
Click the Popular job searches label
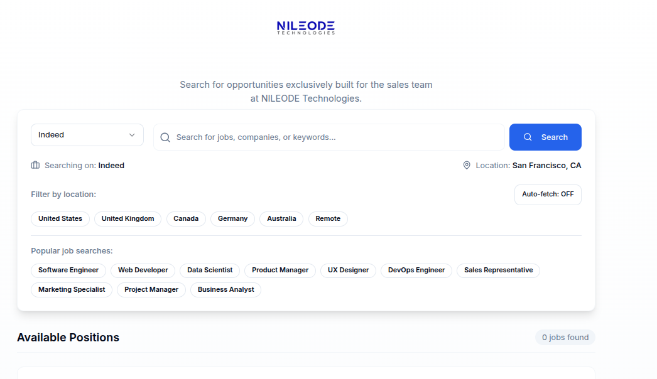pos(72,251)
